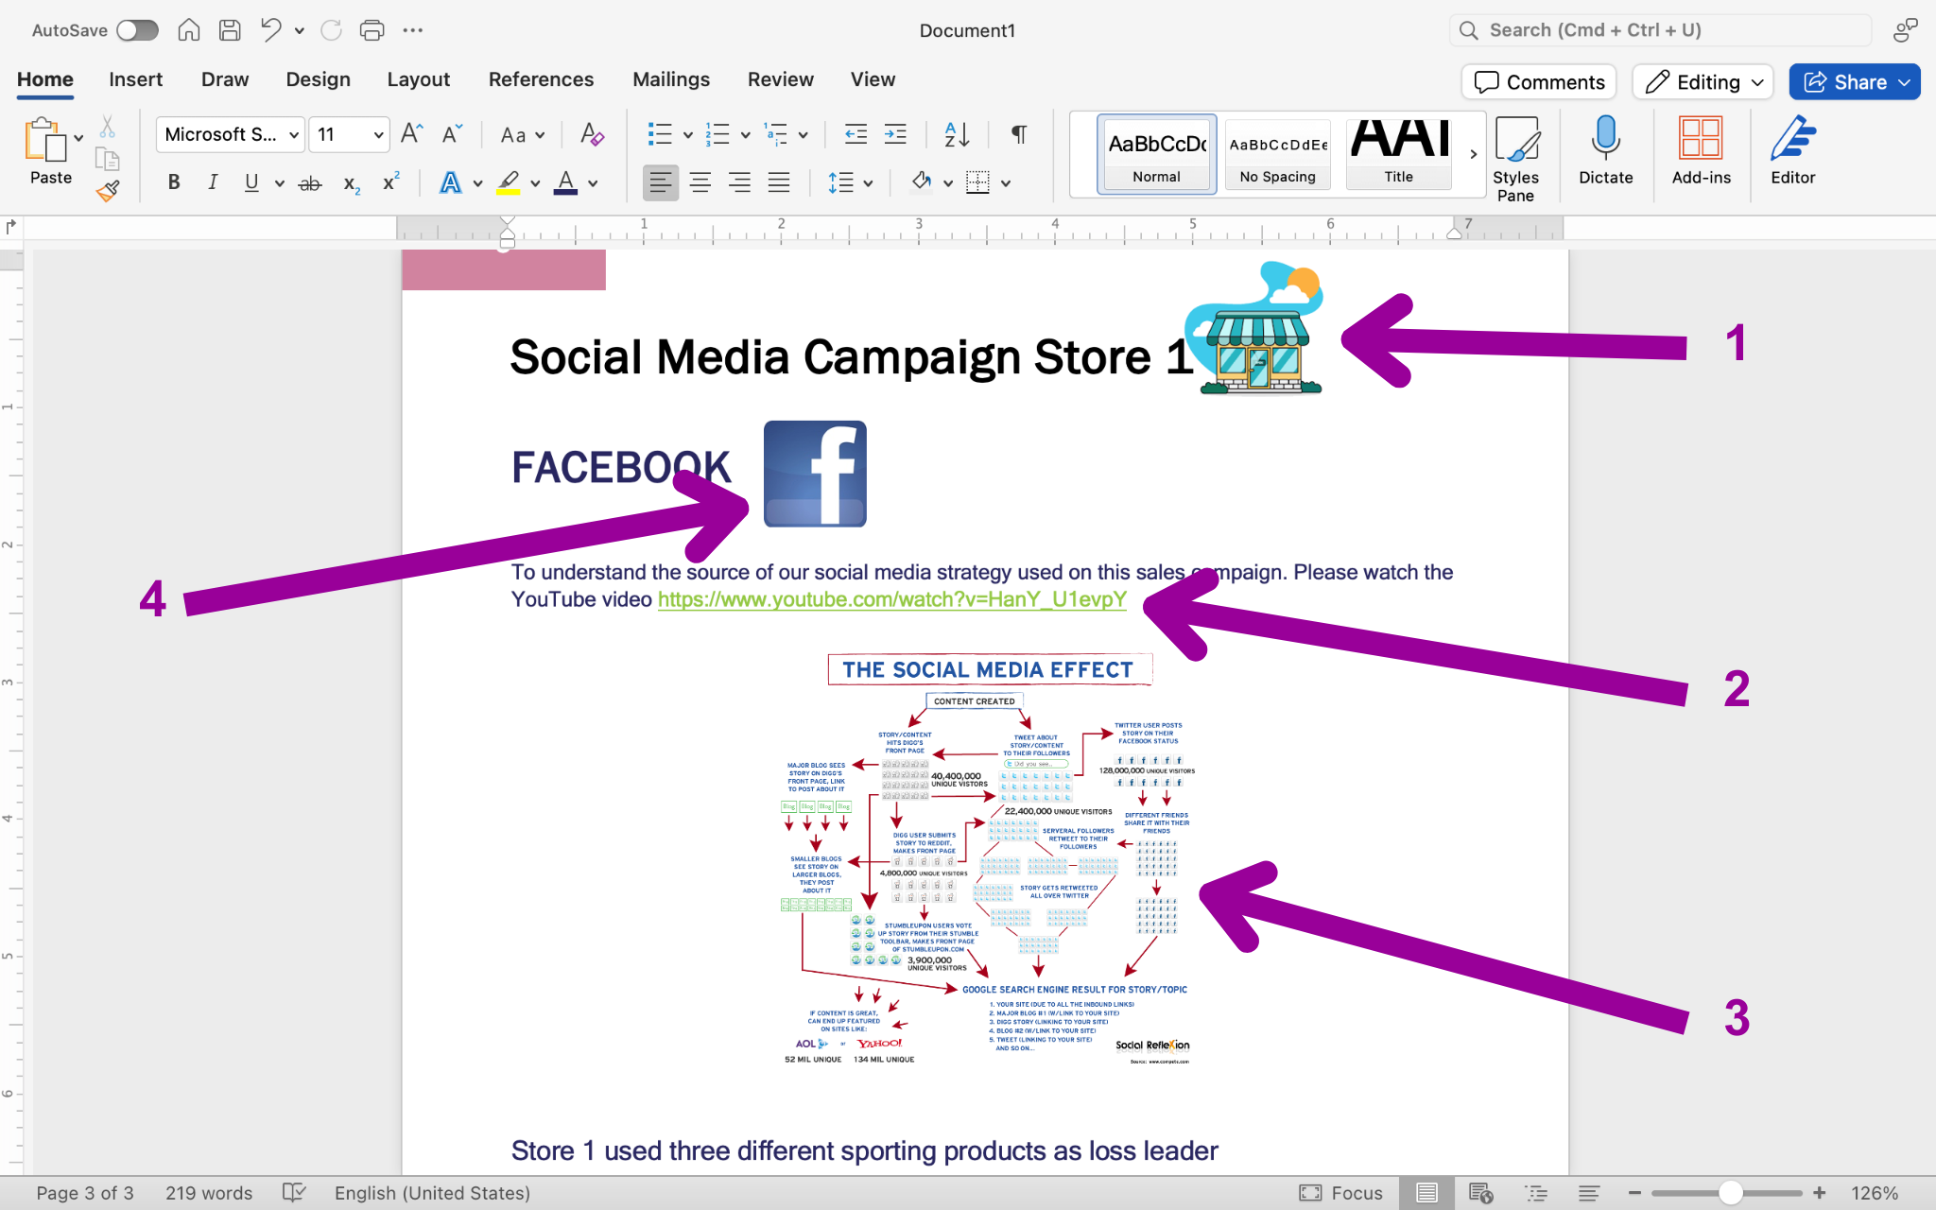Click the Search field in title bar
Screen dimensions: 1936x1210
[x=1660, y=30]
